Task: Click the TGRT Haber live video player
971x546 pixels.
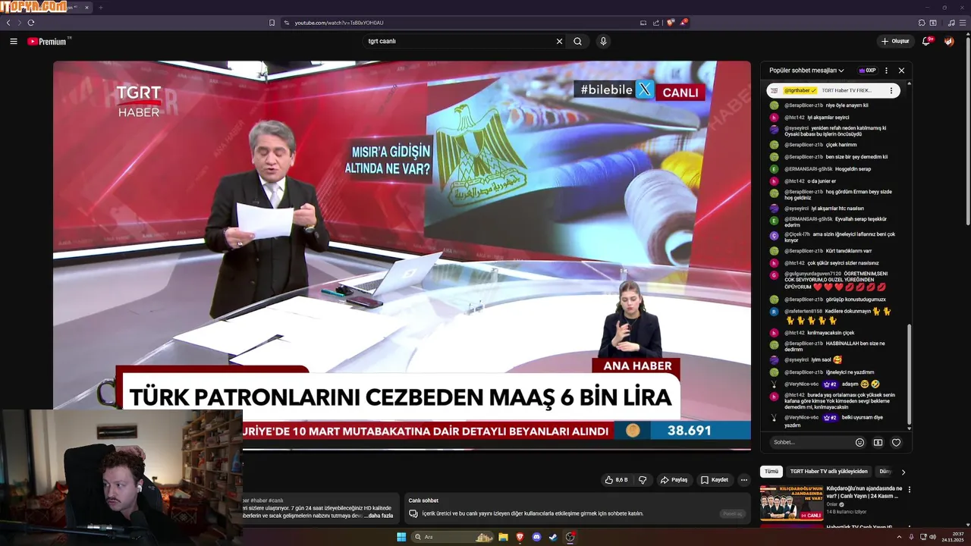Action: (x=401, y=256)
